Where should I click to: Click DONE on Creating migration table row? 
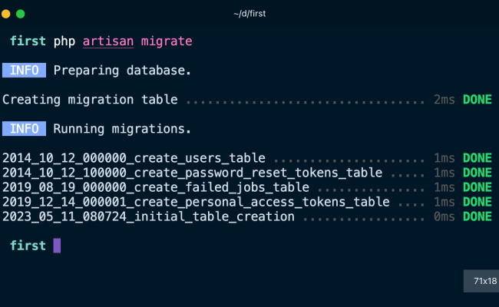(x=478, y=100)
